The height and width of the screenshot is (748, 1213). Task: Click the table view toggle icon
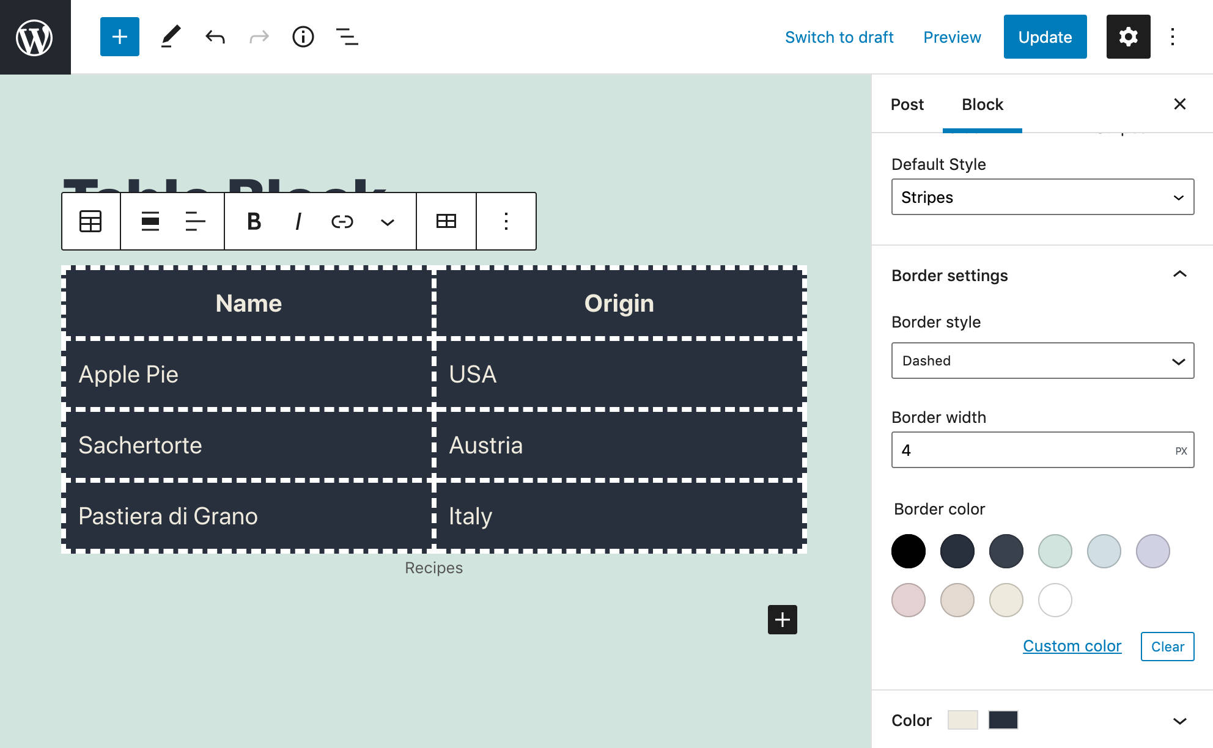pyautogui.click(x=446, y=221)
